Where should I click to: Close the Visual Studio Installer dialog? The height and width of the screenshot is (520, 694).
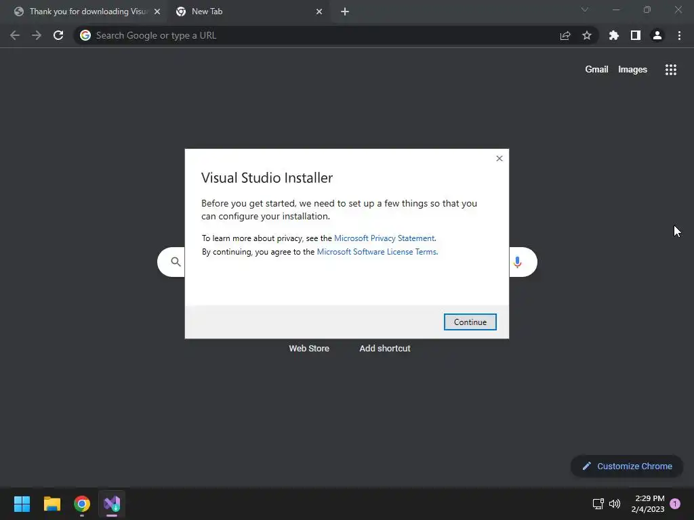[499, 158]
